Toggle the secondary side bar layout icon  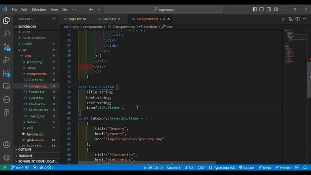click(x=269, y=9)
